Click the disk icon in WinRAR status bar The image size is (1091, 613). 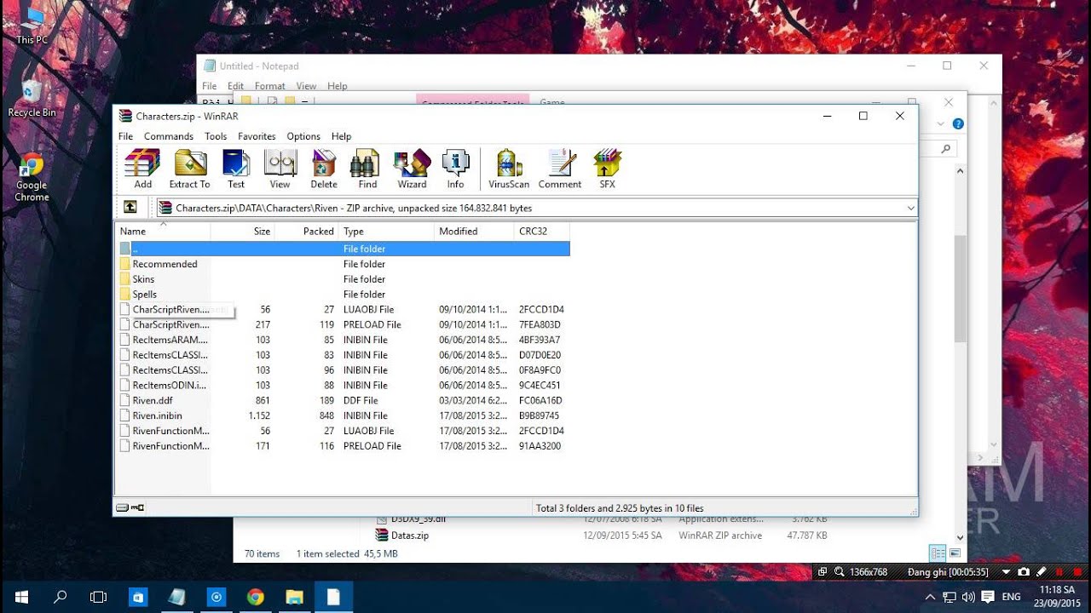(123, 507)
